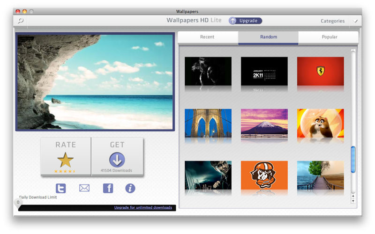Viewport: 375px width, 234px height.
Task: Expand the chevron beside Categories
Action: point(356,21)
